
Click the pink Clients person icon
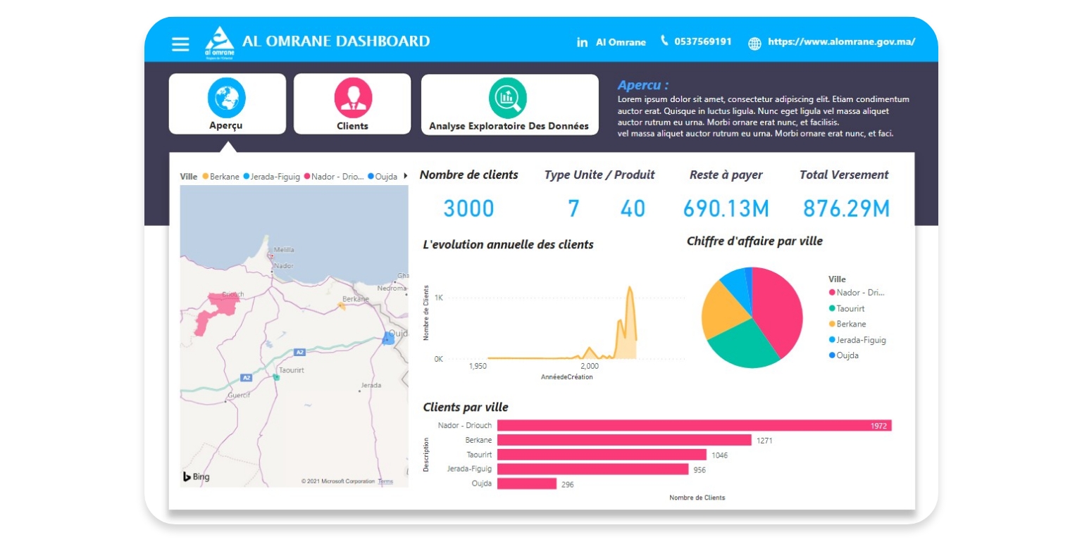tap(353, 97)
